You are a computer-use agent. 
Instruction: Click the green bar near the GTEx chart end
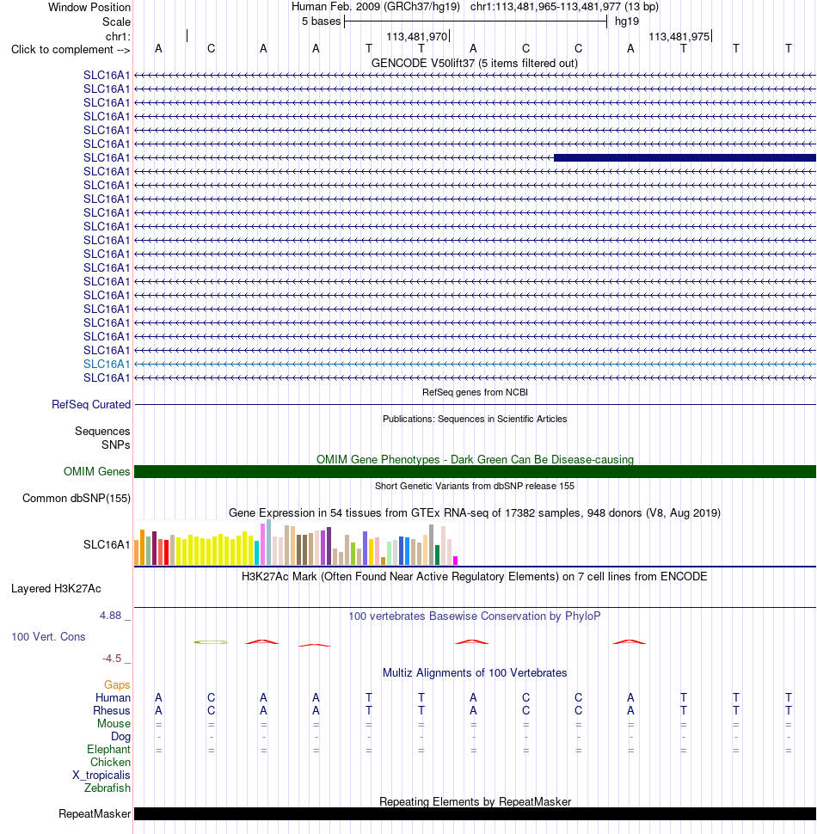pyautogui.click(x=437, y=555)
